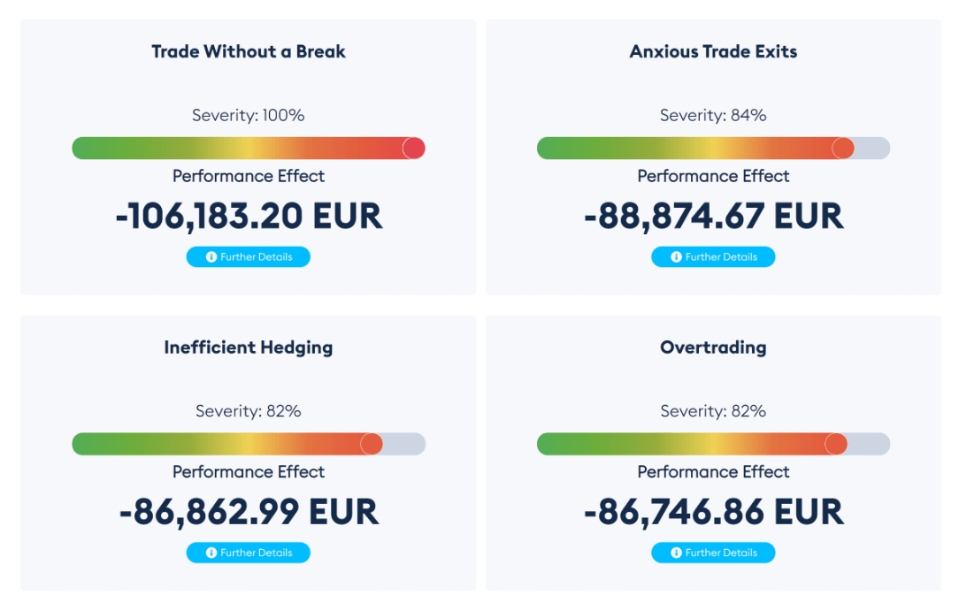
Task: Select the Trade Without a Break title
Action: [249, 51]
